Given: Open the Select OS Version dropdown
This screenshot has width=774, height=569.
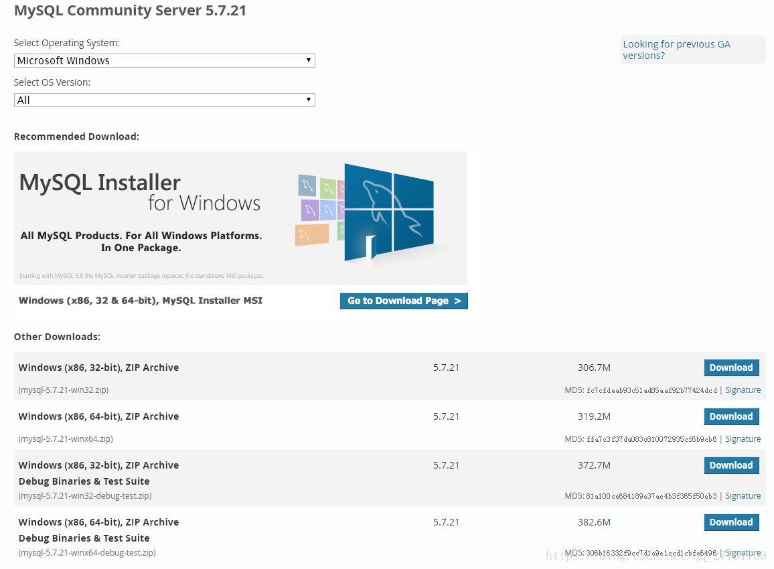Looking at the screenshot, I should [165, 100].
